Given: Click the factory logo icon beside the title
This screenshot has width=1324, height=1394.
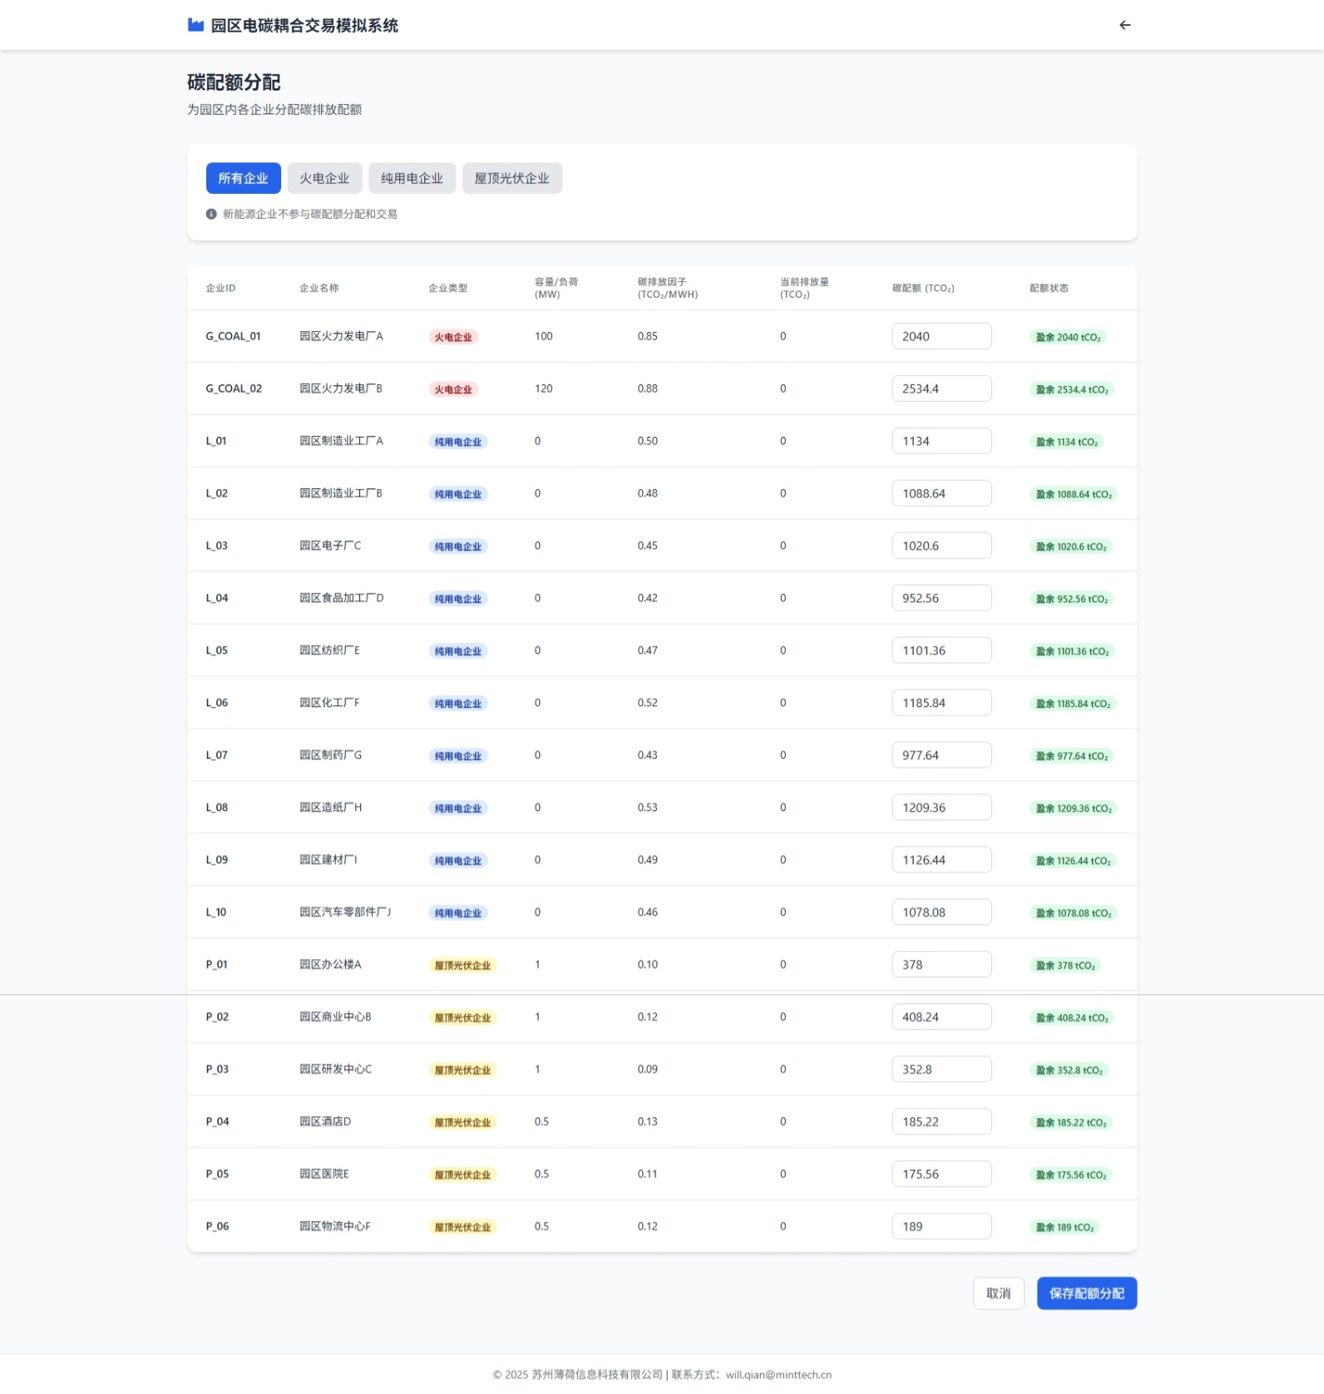Looking at the screenshot, I should pos(195,25).
